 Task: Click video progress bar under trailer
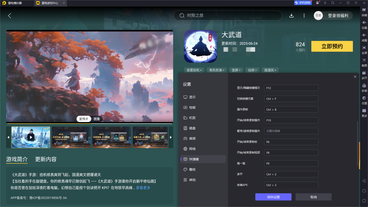pos(90,123)
